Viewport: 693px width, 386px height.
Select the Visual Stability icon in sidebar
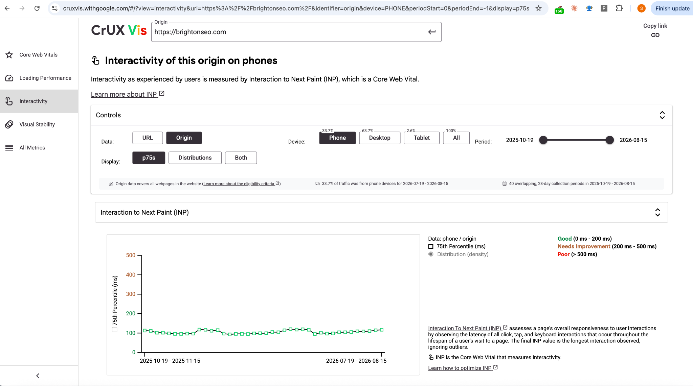pos(9,124)
